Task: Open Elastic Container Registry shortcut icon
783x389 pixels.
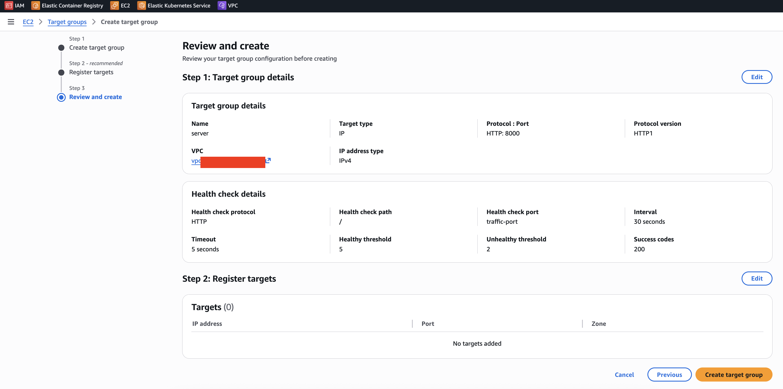Action: pos(36,6)
